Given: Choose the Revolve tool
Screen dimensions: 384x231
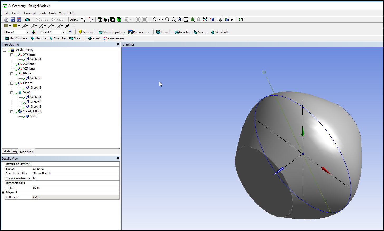Looking at the screenshot, I should (182, 32).
